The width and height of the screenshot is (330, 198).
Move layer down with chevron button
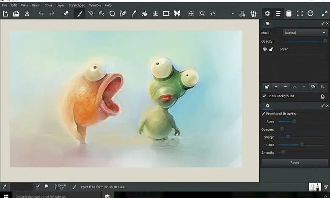point(304,87)
